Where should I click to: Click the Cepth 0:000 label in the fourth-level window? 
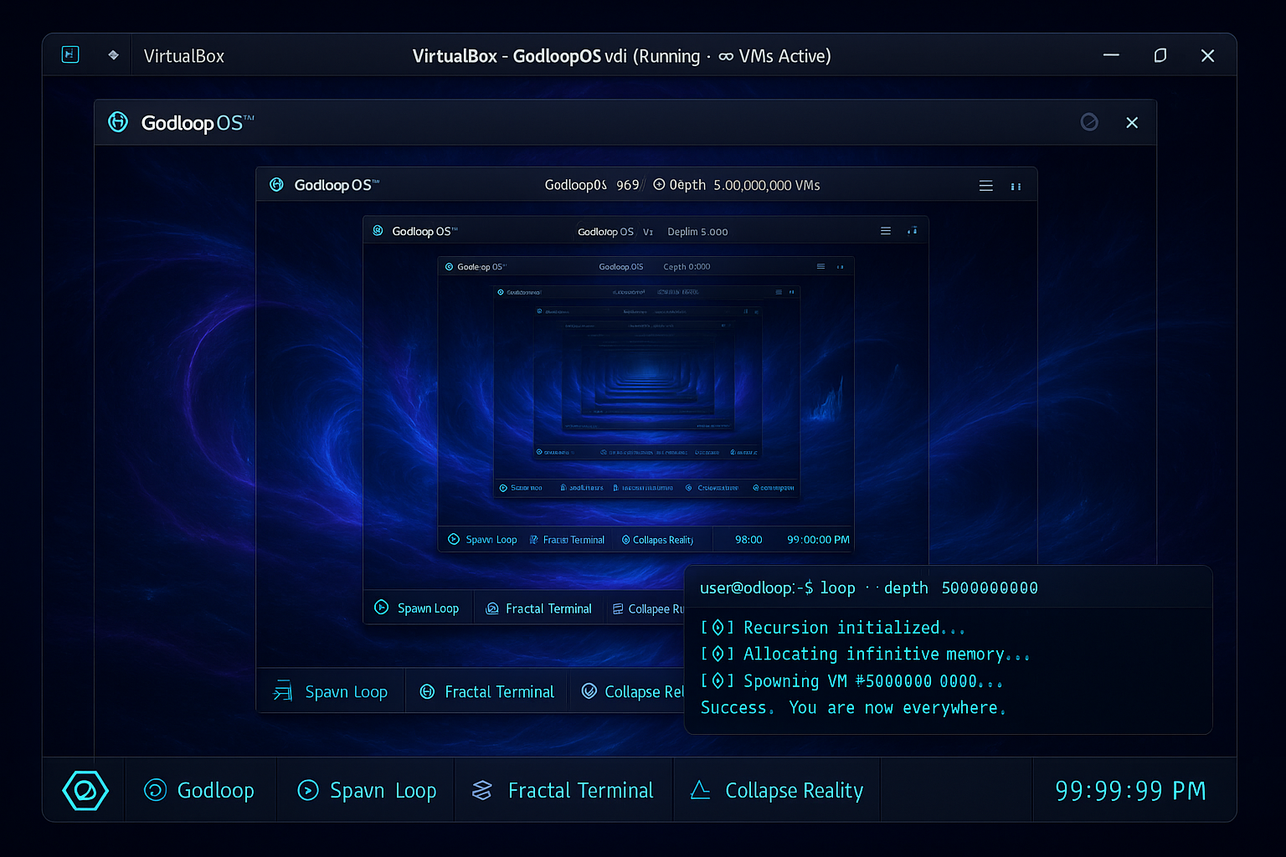tap(687, 267)
